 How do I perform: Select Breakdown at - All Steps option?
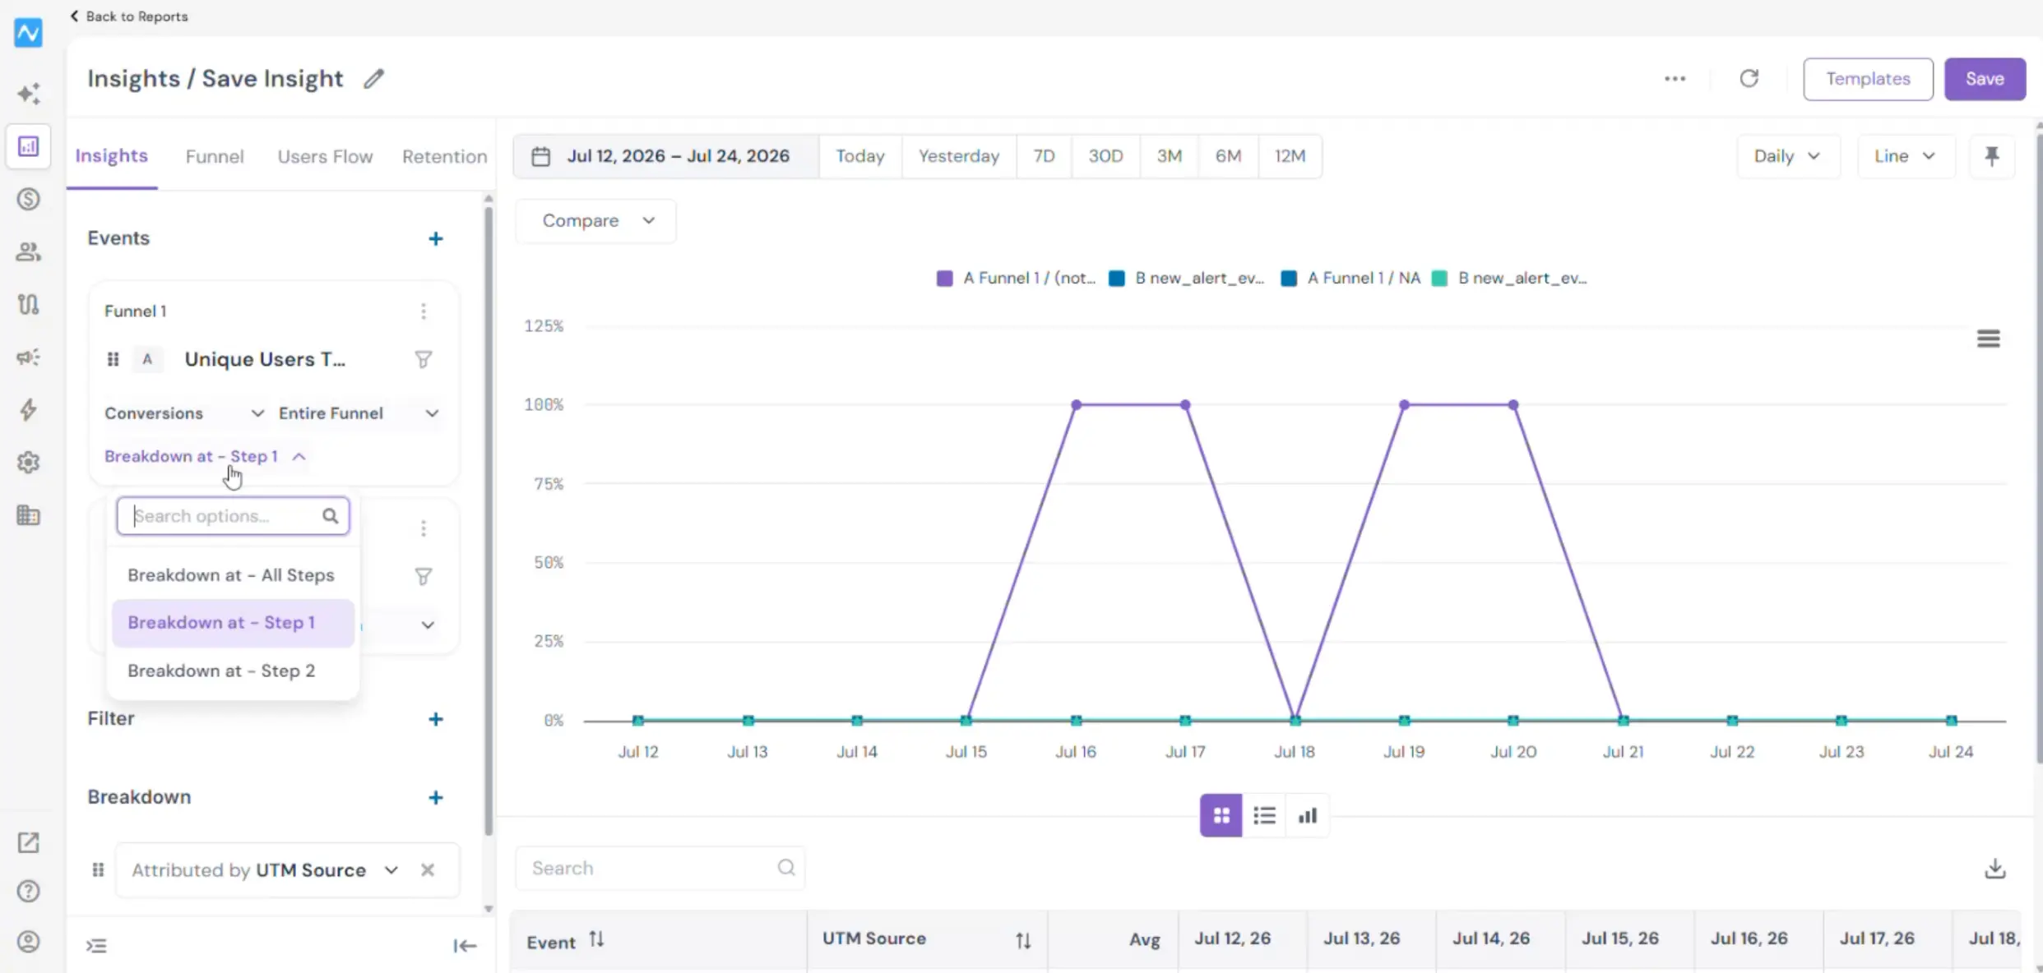(231, 575)
